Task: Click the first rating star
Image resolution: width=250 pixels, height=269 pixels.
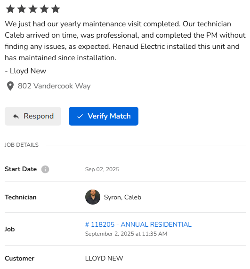Action: point(10,9)
